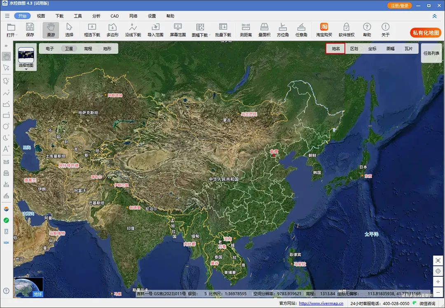Click the 保存 save icon in the ribbon
Image resolution: width=445 pixels, height=308 pixels.
click(30, 30)
